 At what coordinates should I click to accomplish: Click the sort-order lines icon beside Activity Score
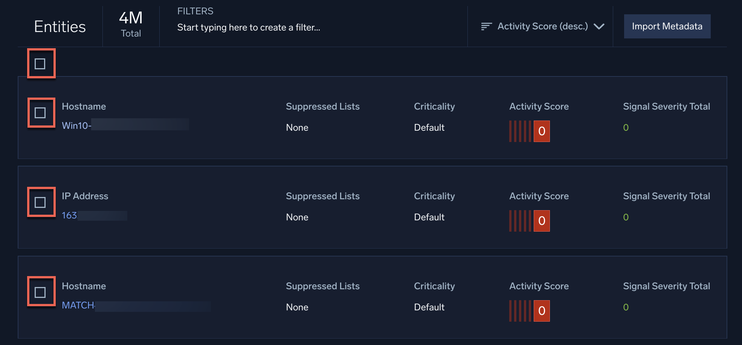click(486, 26)
